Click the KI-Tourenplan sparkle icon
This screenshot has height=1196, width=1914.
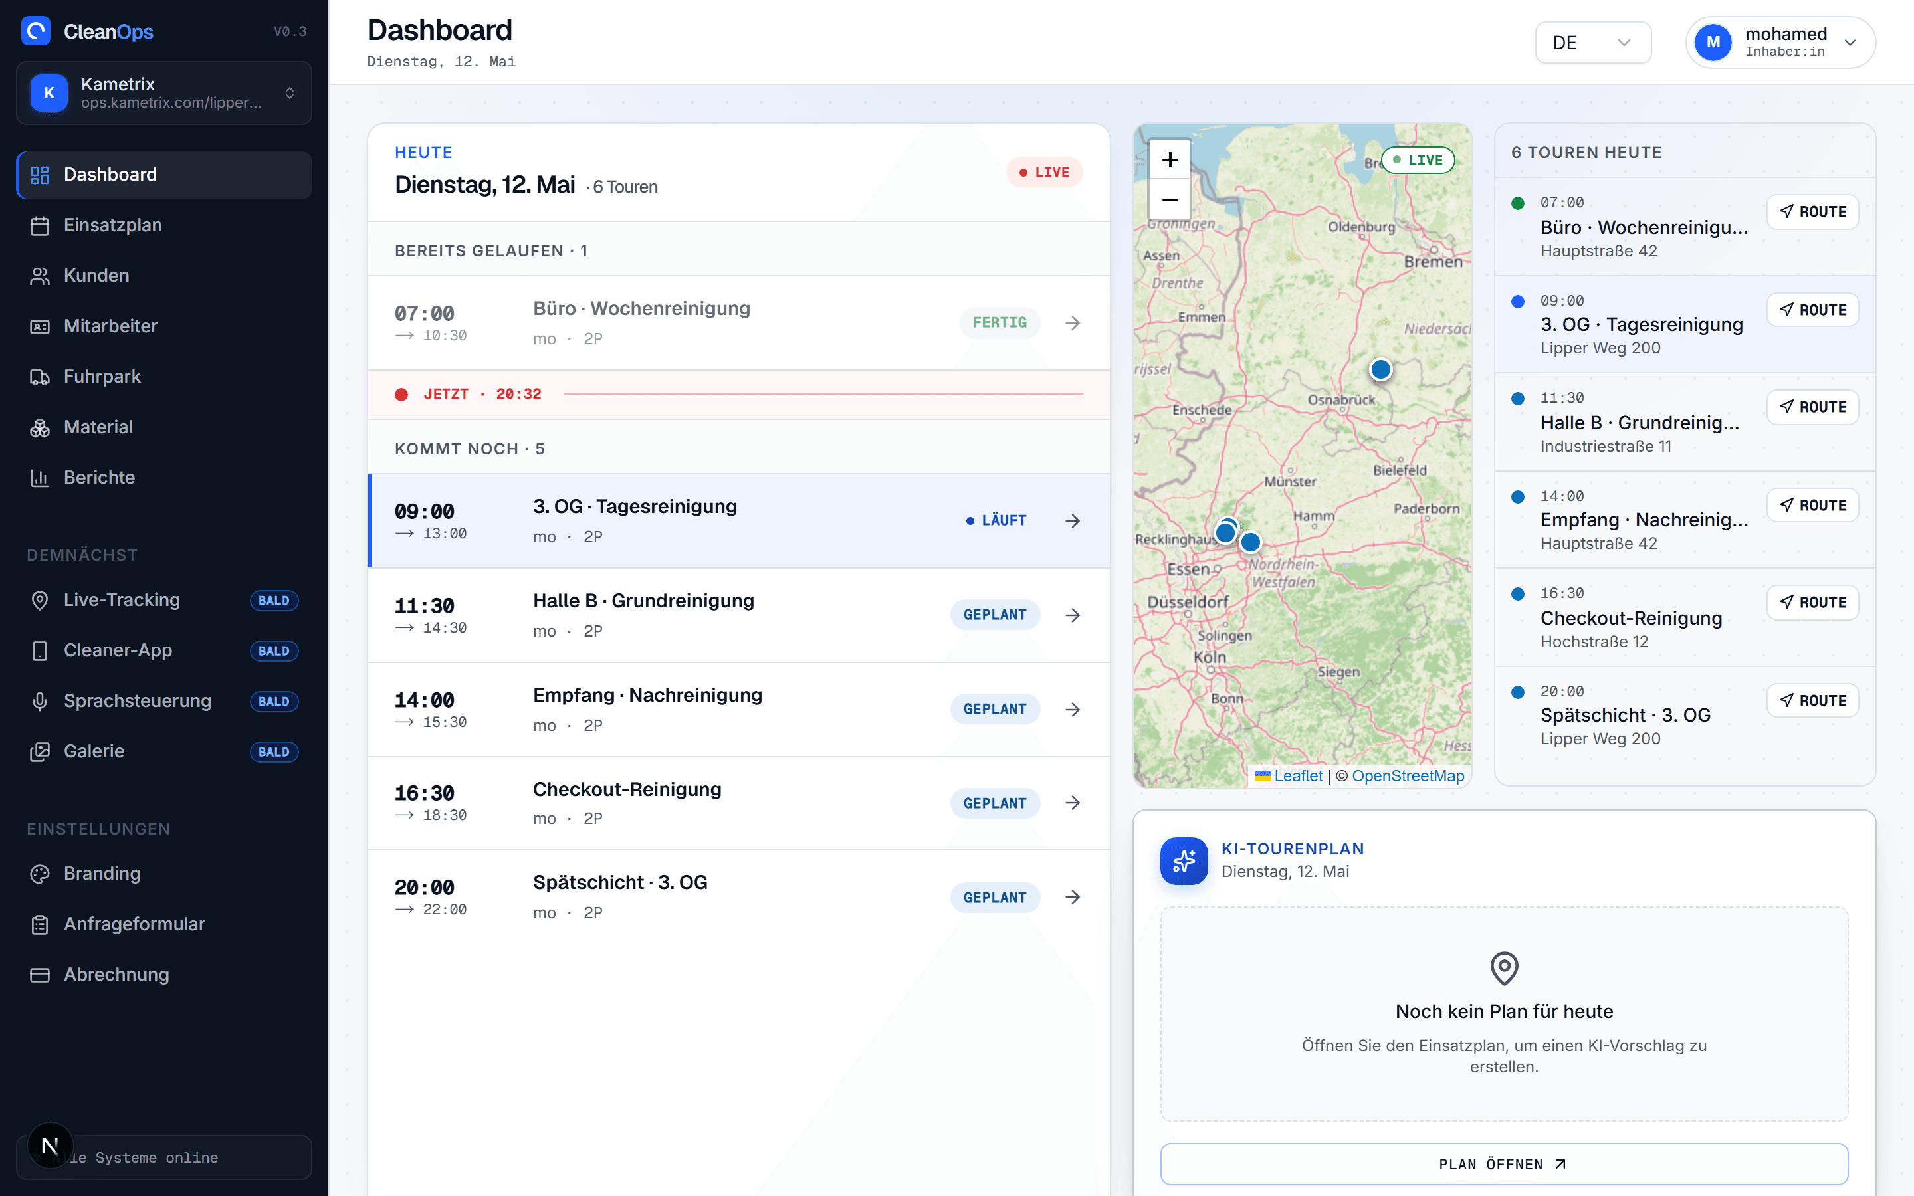coord(1184,860)
